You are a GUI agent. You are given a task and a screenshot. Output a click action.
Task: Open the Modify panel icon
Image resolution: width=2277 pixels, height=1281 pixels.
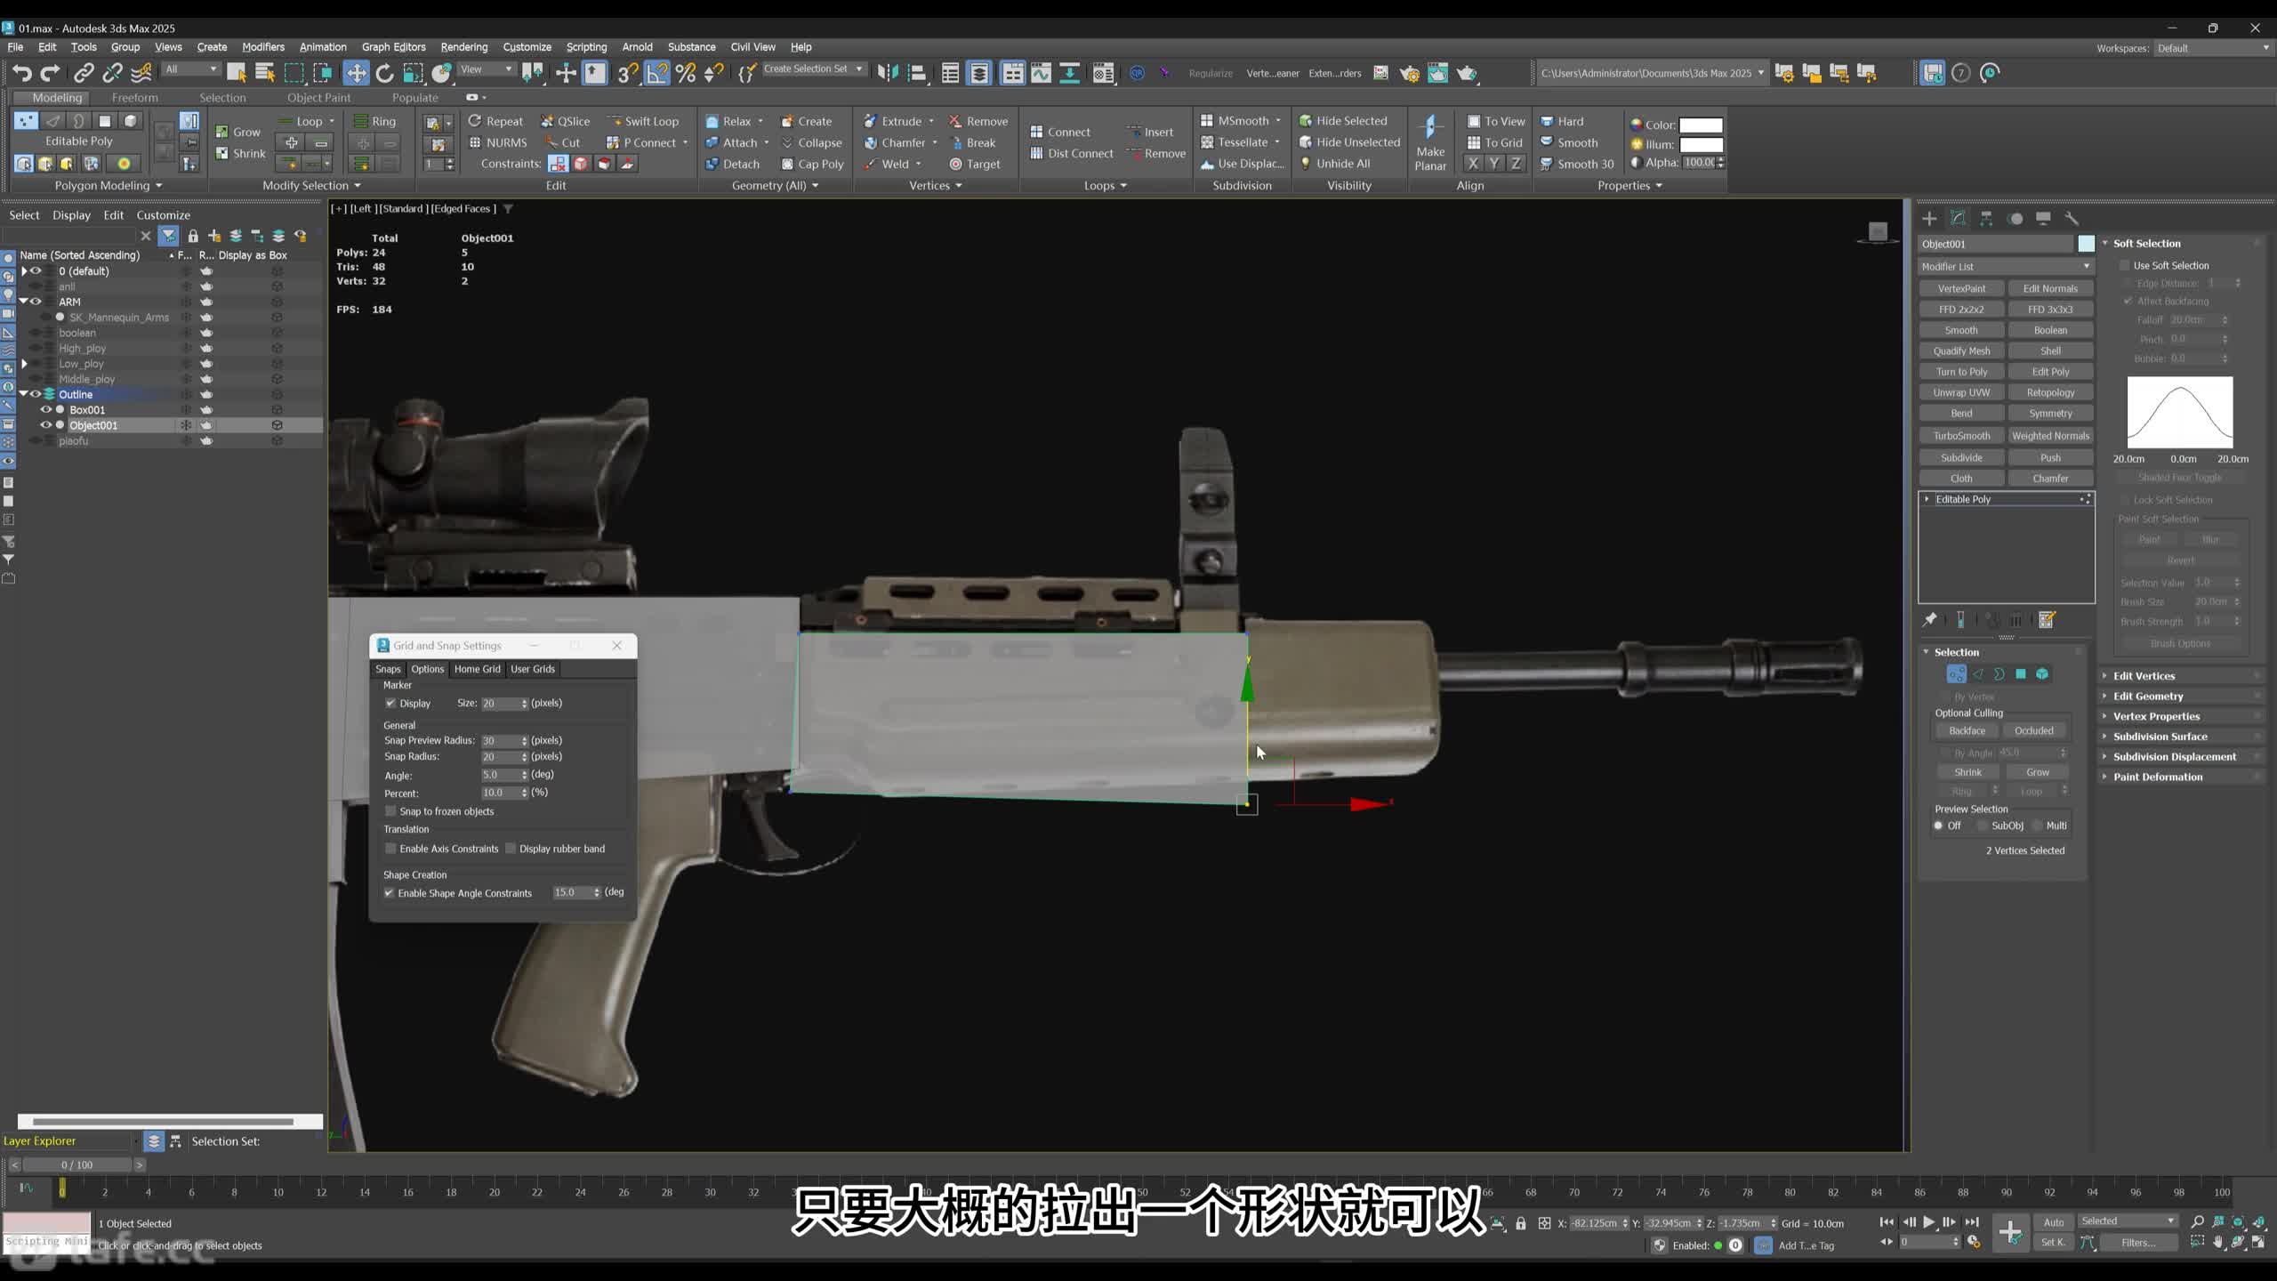pyautogui.click(x=1958, y=218)
